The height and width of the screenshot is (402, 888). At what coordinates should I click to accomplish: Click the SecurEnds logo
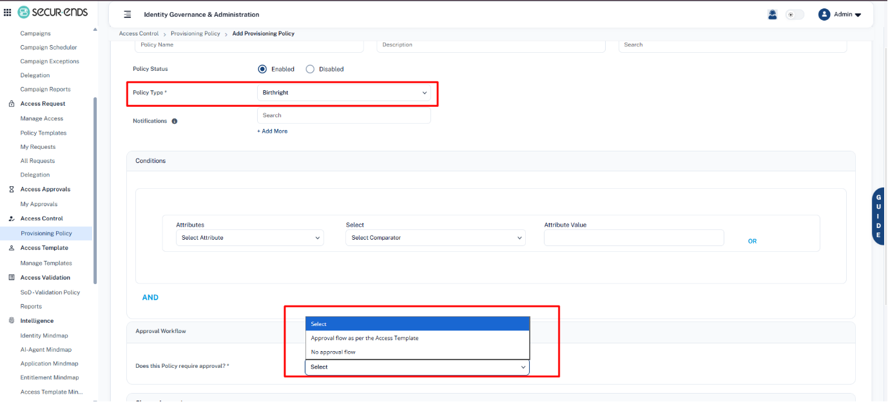[52, 12]
